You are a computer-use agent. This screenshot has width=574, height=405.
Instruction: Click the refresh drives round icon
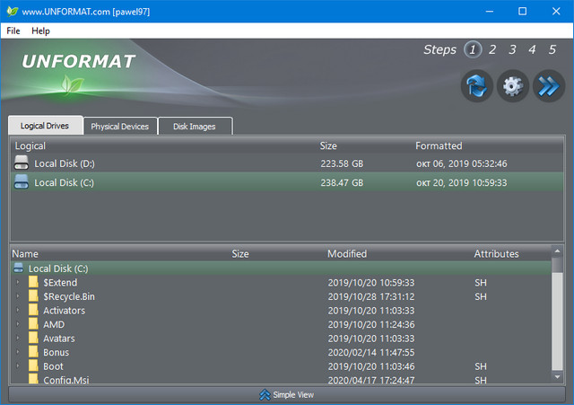click(476, 86)
